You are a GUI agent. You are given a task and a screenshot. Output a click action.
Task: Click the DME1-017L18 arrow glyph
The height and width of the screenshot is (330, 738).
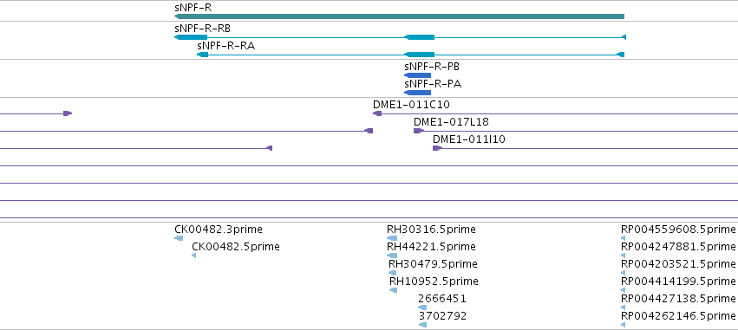pyautogui.click(x=419, y=131)
